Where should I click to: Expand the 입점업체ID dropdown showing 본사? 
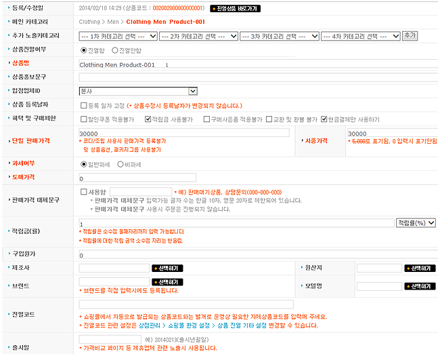click(138, 91)
